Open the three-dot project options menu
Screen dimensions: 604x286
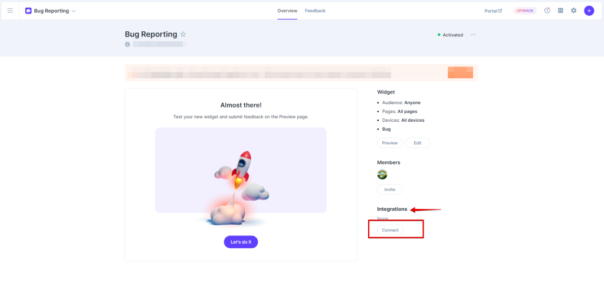[x=473, y=35]
